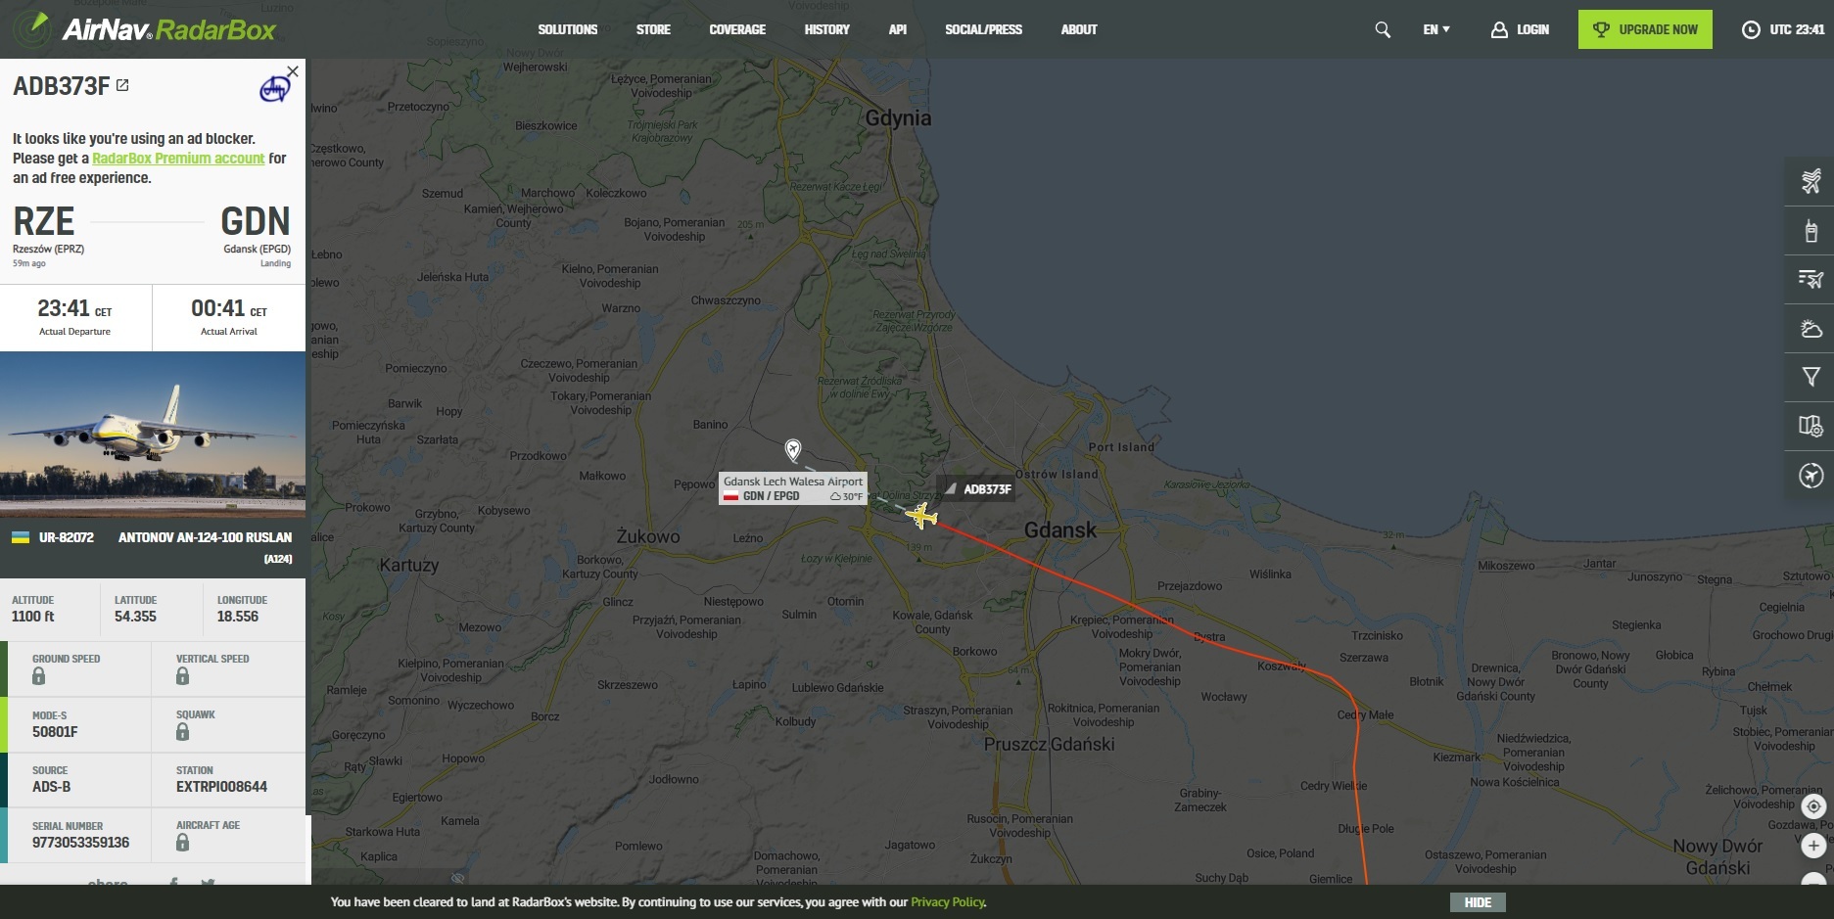The image size is (1834, 919).
Task: Click the Ukraine flag beside UR-82072
Action: point(20,537)
